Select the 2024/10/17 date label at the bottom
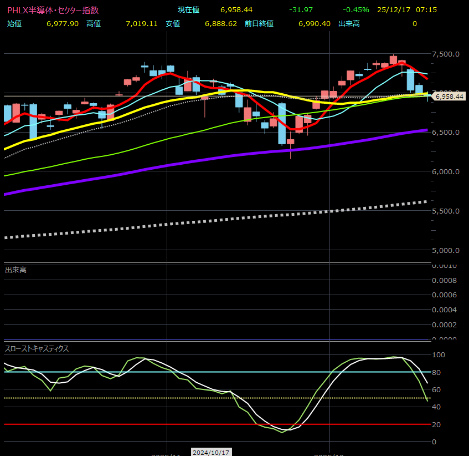This screenshot has width=469, height=456. click(x=211, y=452)
